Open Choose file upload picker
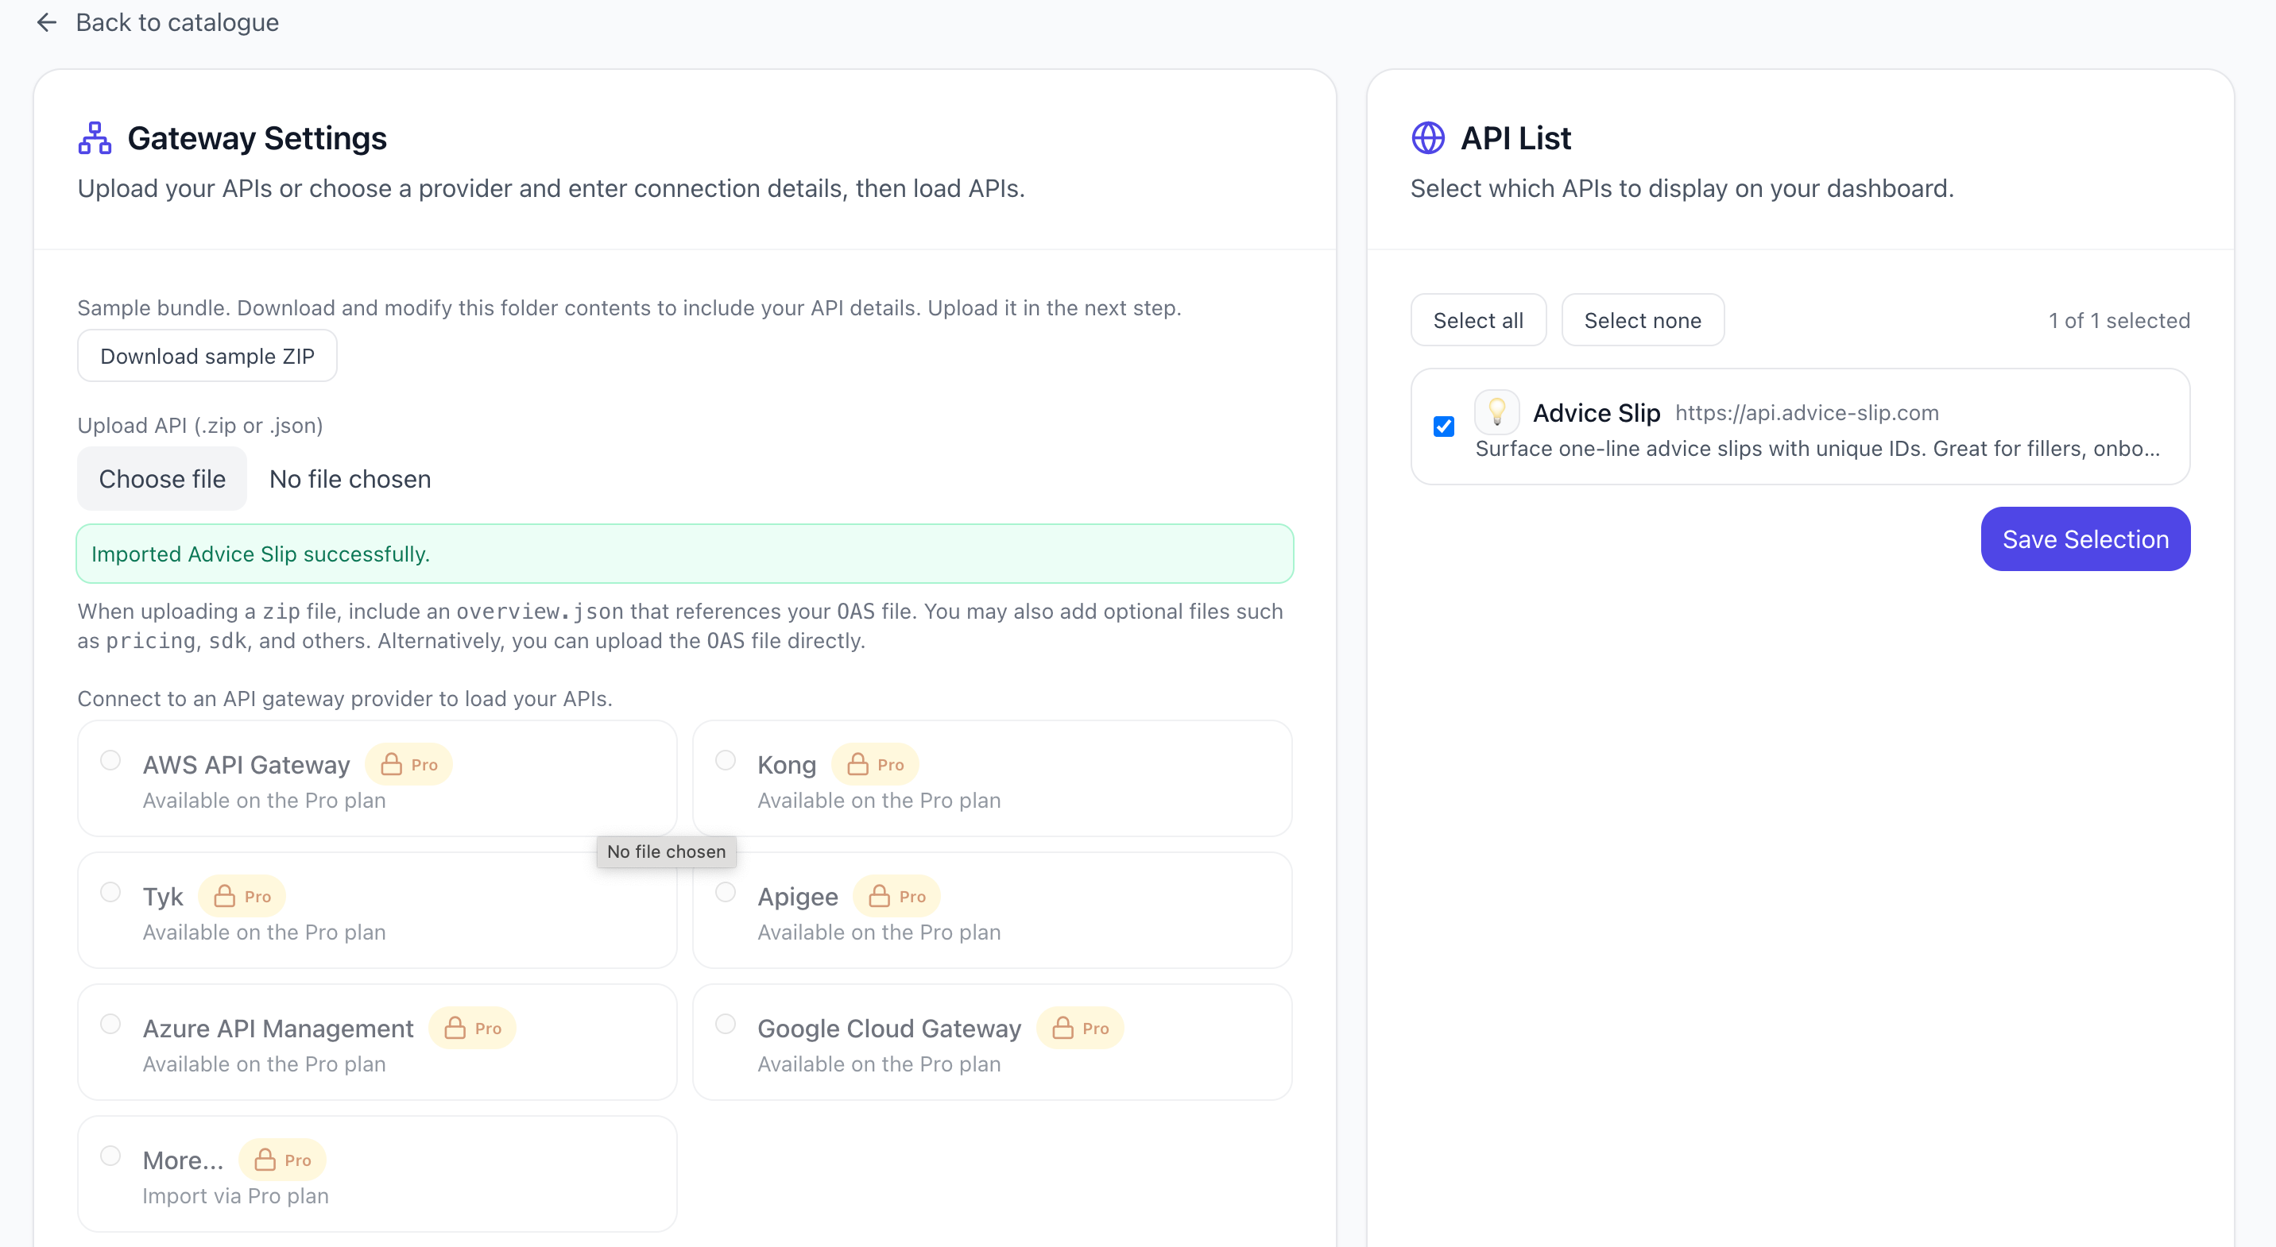This screenshot has height=1247, width=2276. [161, 479]
